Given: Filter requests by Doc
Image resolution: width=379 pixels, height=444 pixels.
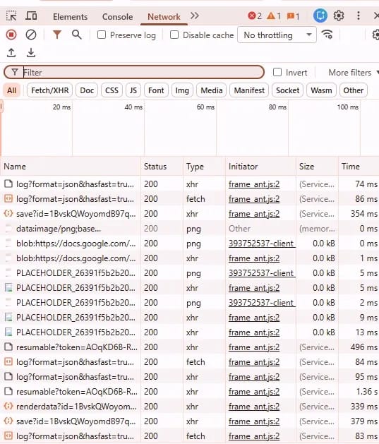Looking at the screenshot, I should click(x=87, y=90).
